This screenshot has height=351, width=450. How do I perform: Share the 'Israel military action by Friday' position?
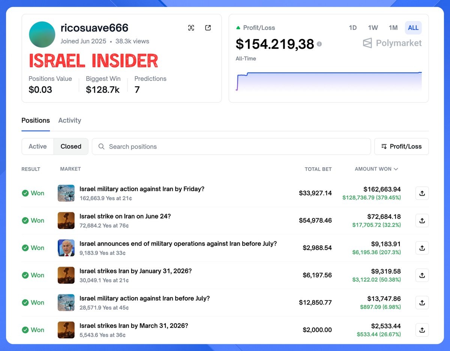click(422, 193)
